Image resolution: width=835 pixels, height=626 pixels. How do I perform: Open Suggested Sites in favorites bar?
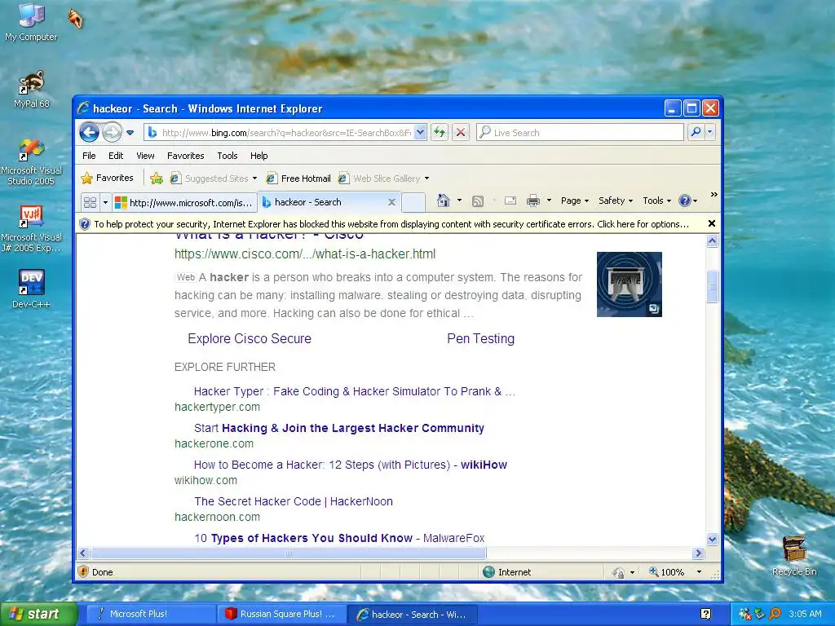pyautogui.click(x=213, y=179)
